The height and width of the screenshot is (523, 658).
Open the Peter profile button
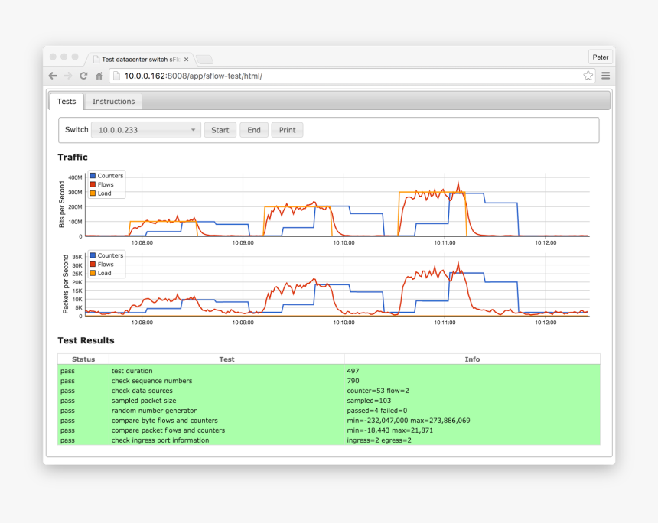tap(600, 57)
